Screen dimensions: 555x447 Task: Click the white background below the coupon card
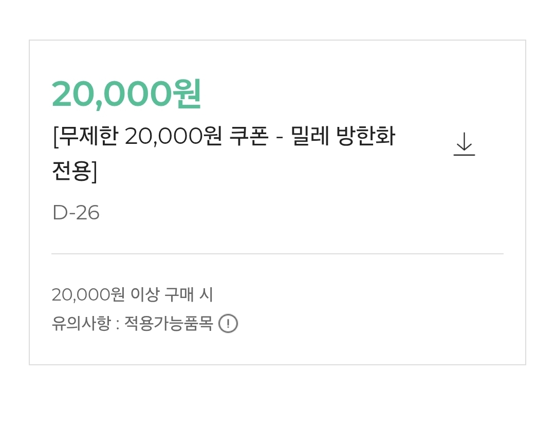click(277, 406)
